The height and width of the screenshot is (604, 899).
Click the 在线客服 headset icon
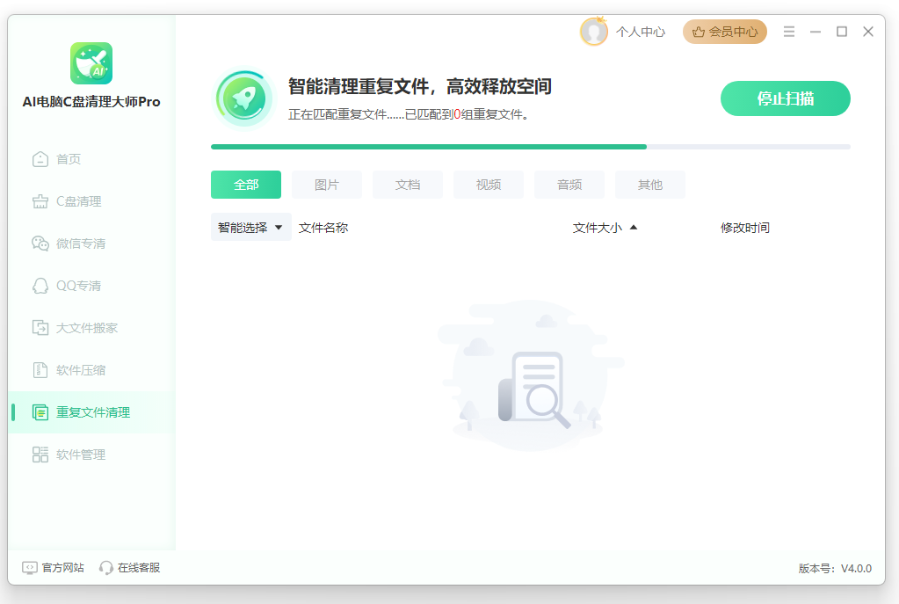coord(105,568)
